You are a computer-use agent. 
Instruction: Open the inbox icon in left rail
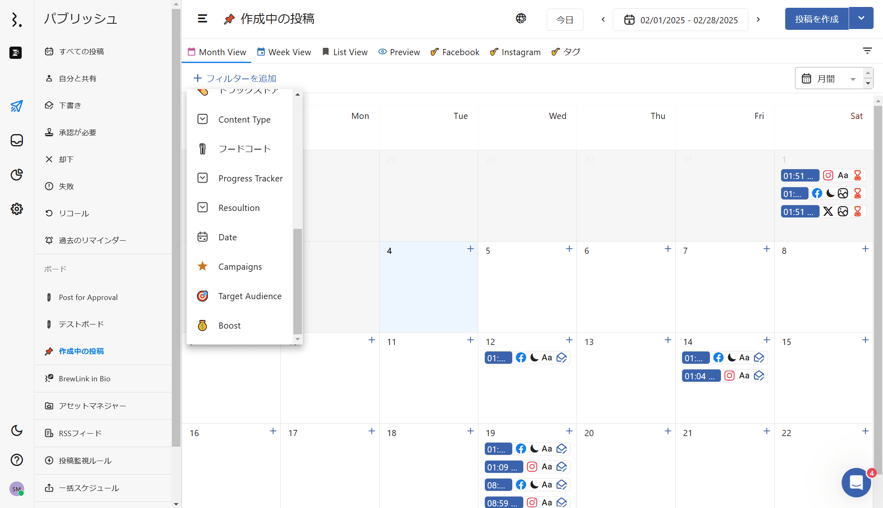16,140
